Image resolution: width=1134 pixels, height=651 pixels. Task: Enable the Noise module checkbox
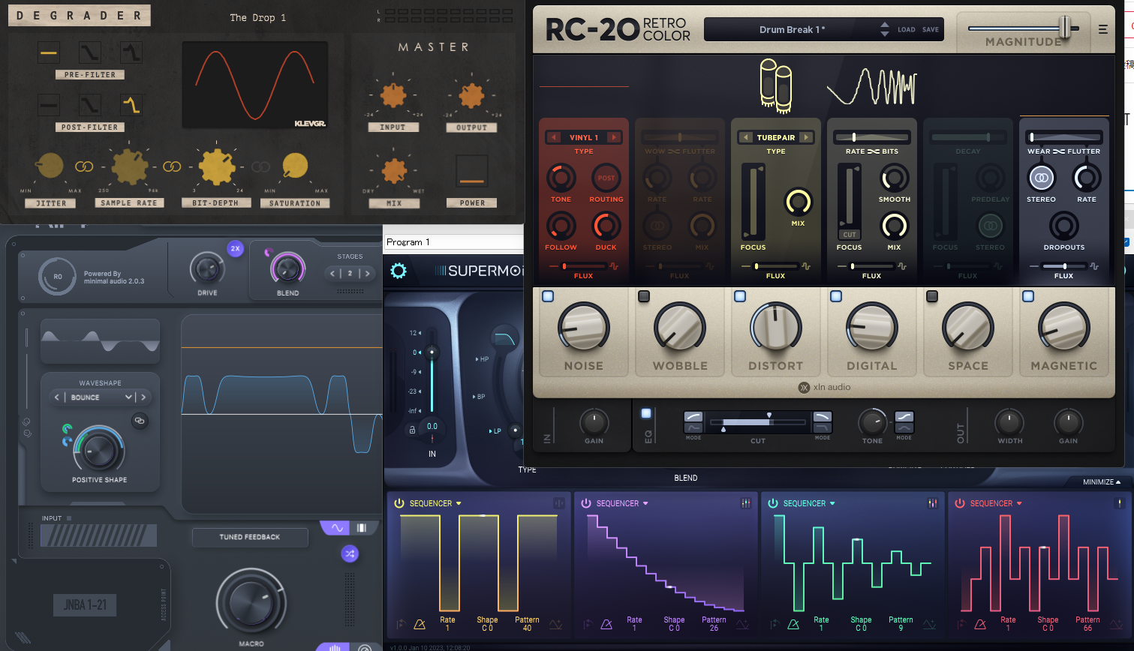click(x=548, y=296)
